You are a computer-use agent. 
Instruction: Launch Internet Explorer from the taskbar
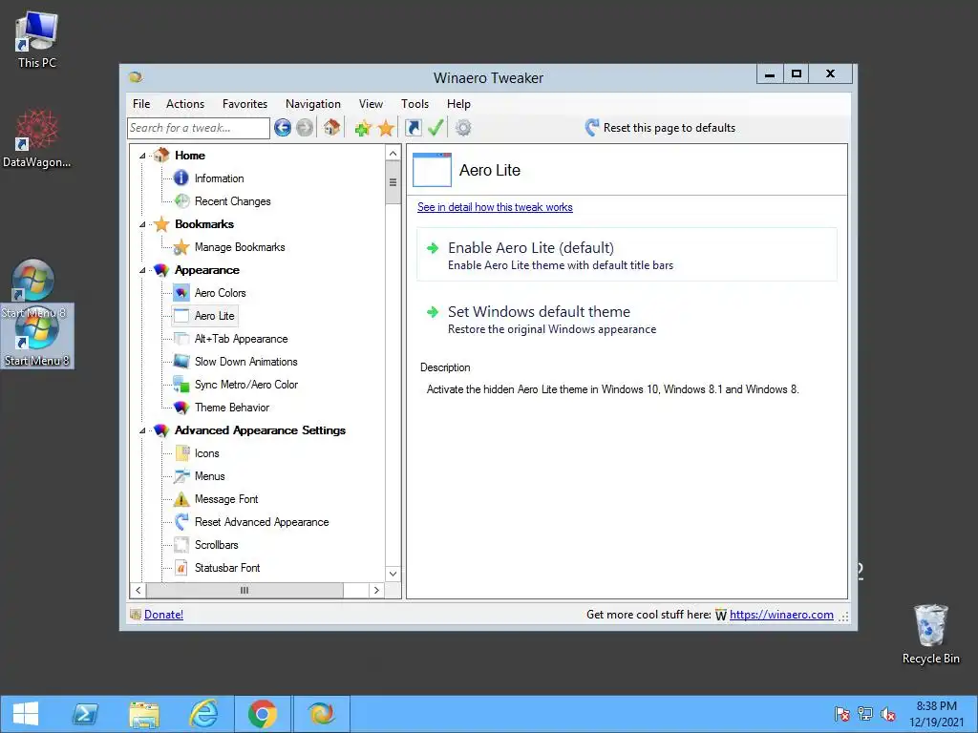coord(203,714)
